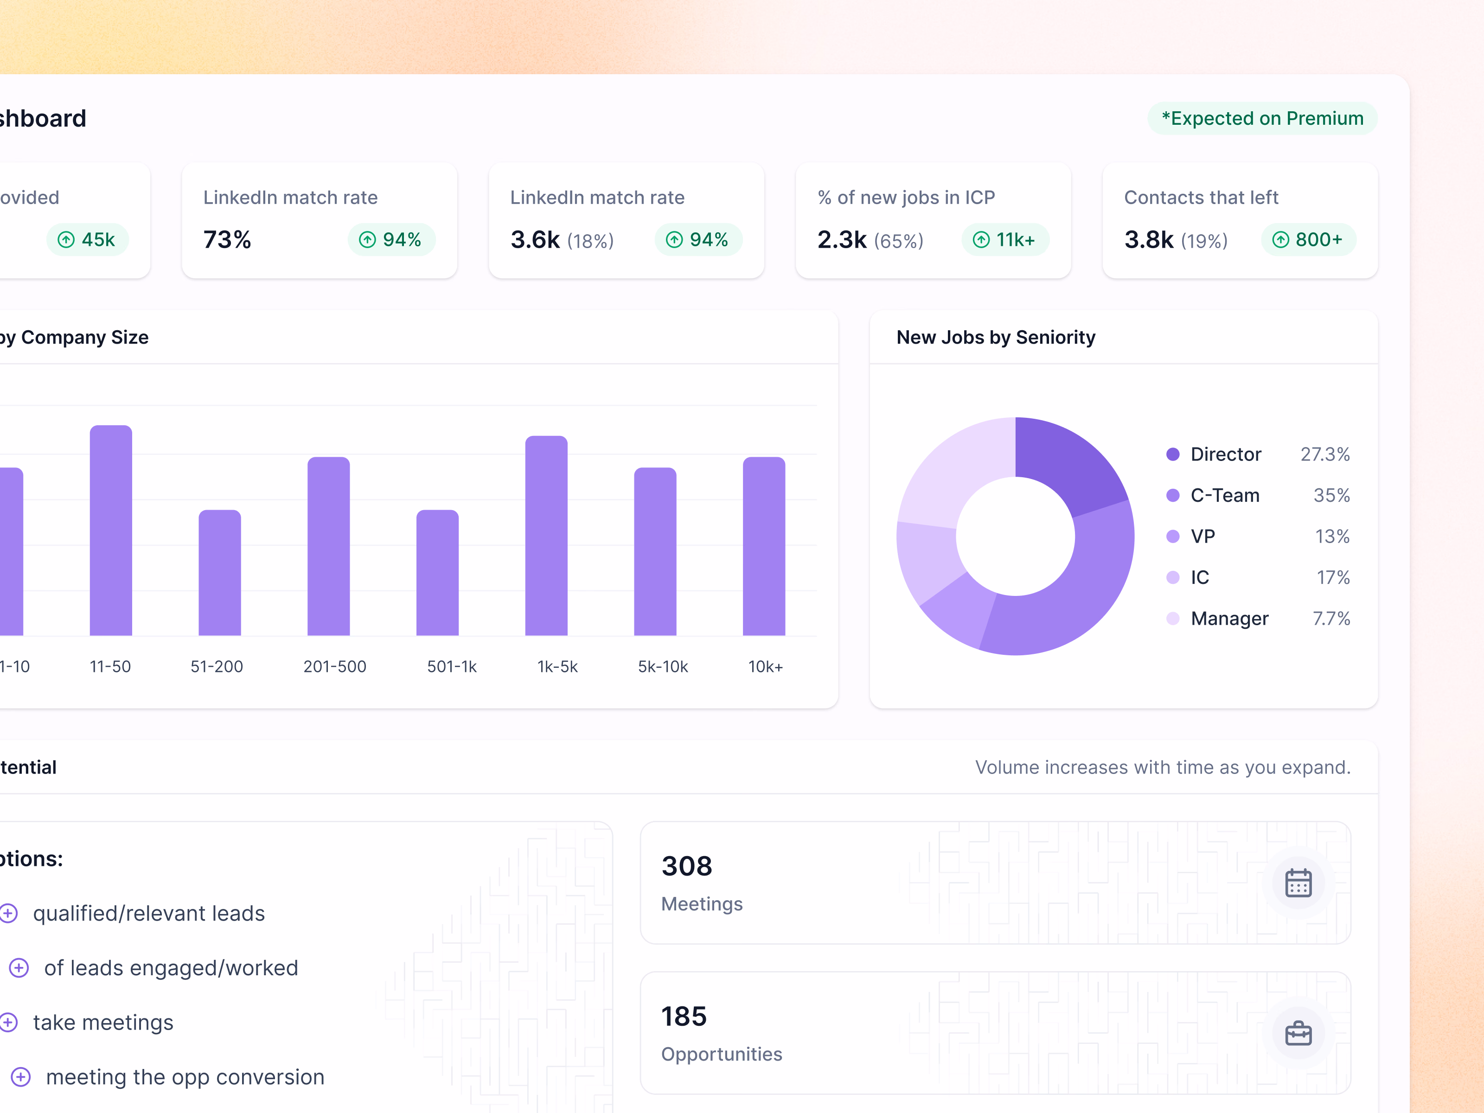Click the 11-50 company size bar
1484x1113 pixels.
[111, 530]
